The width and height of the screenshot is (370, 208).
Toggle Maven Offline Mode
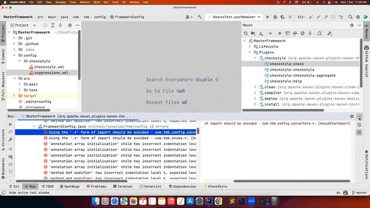click(x=295, y=34)
